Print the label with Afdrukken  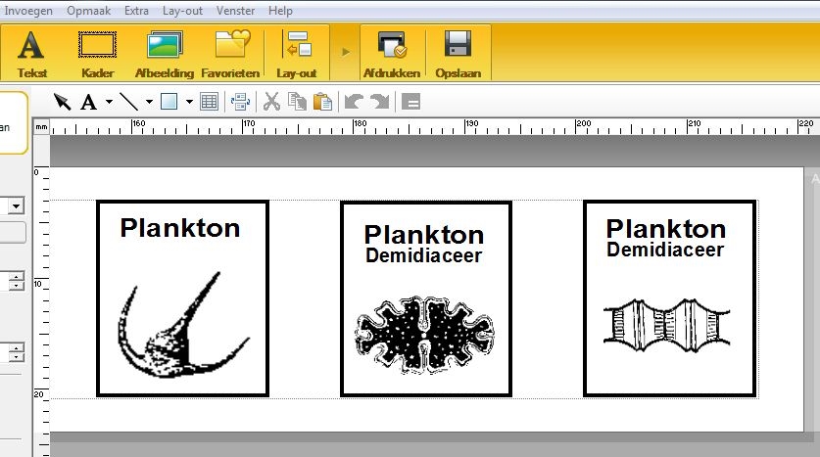tap(392, 54)
